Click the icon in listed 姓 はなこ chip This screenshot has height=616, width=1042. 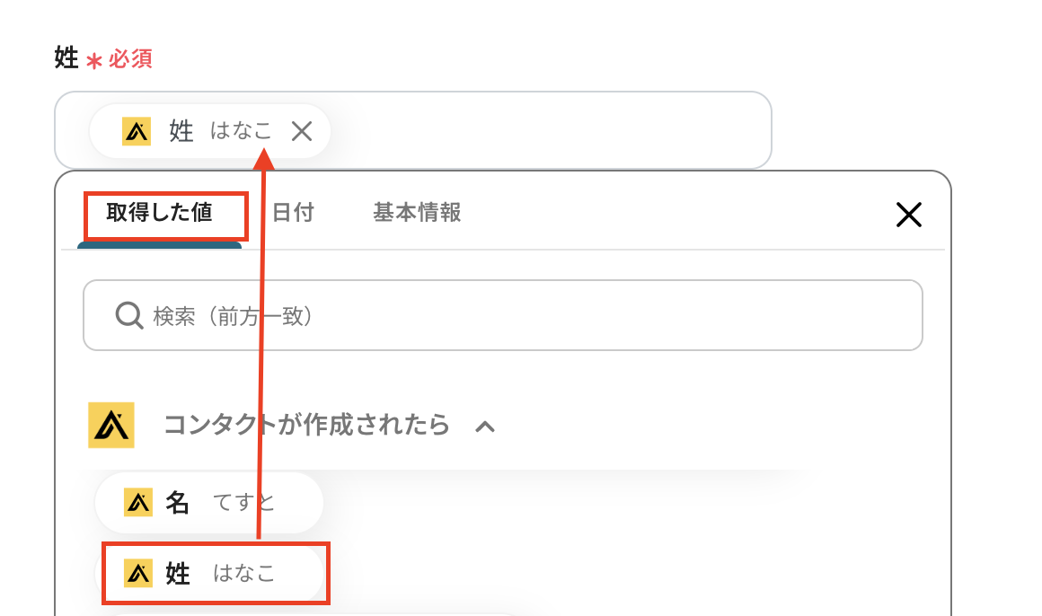(x=137, y=573)
